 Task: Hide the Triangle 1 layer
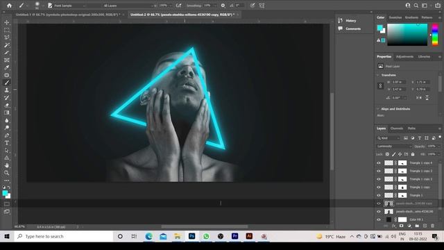pos(379,195)
